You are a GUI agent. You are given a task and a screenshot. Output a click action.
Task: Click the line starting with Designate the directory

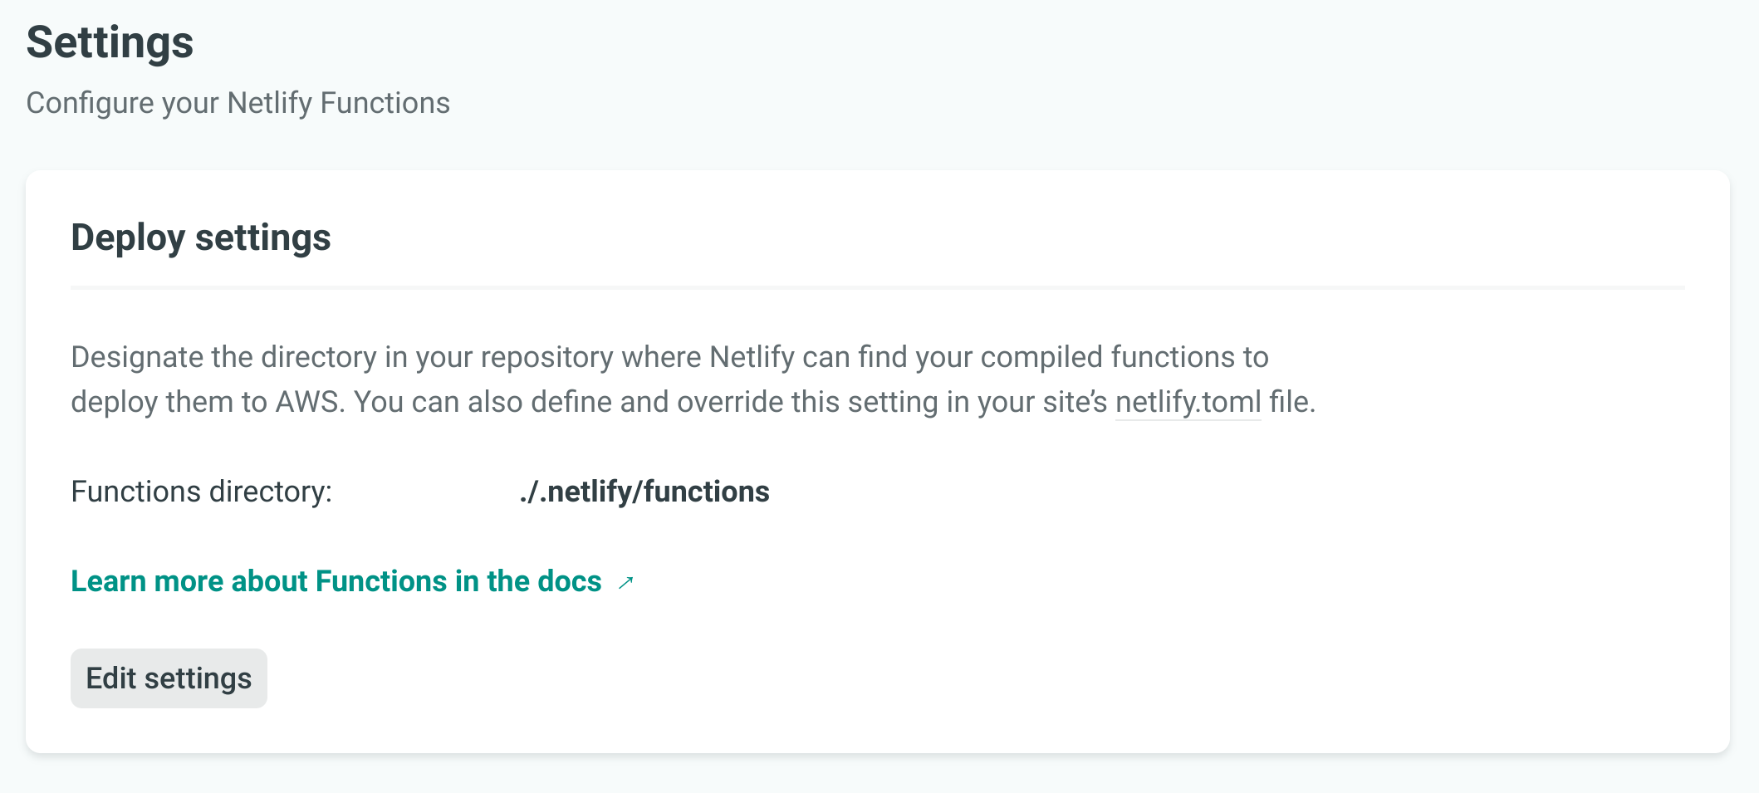coord(669,357)
